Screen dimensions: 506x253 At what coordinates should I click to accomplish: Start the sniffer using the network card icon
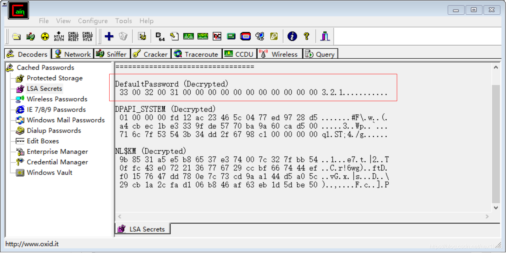[31, 36]
